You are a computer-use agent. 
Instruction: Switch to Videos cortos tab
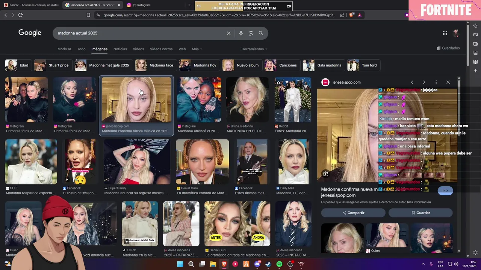161,49
